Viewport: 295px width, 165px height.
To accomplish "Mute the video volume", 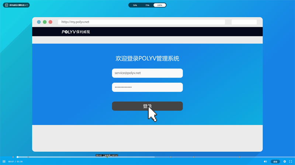I will pyautogui.click(x=265, y=162).
